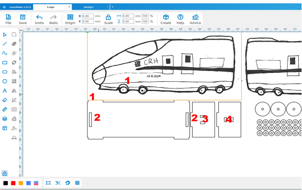This screenshot has height=190, width=302.
Task: Click the Create cube button
Action: click(166, 19)
